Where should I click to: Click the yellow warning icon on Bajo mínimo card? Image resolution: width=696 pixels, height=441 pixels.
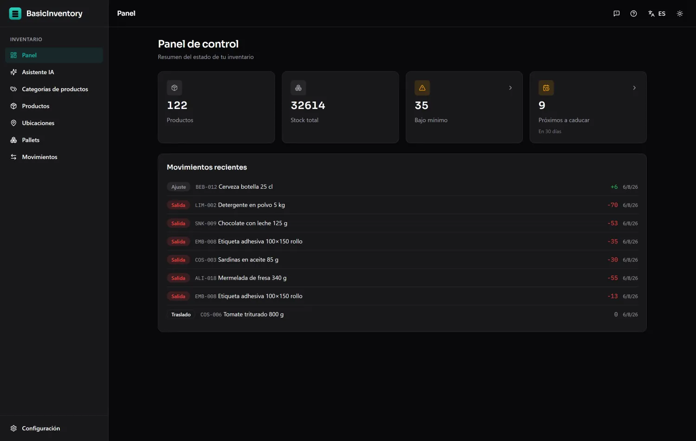[422, 88]
